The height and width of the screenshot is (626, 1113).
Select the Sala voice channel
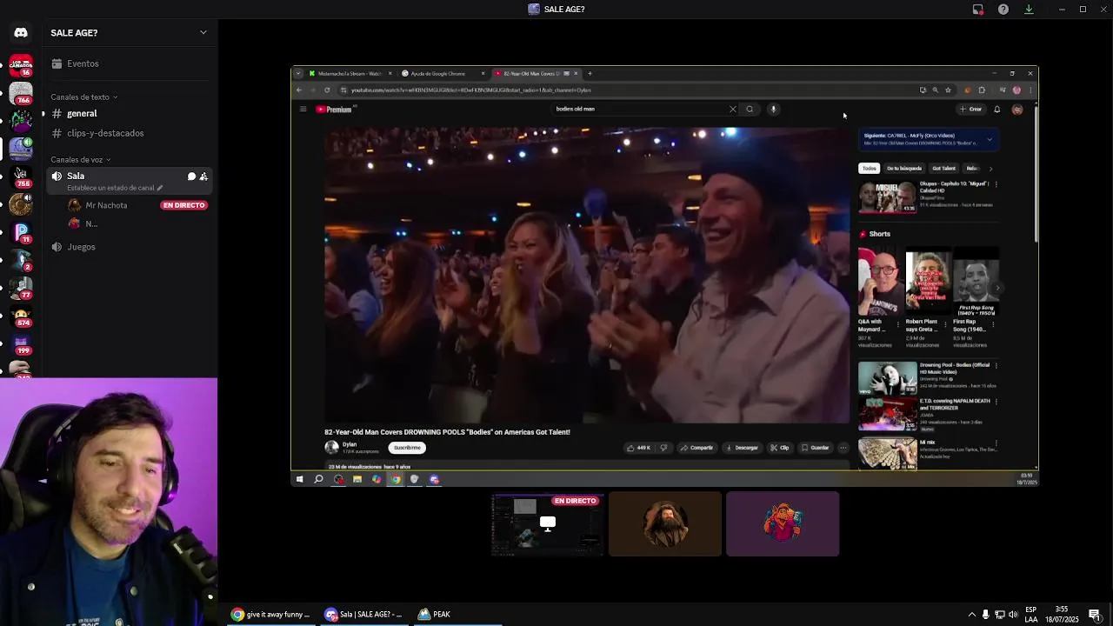130,180
